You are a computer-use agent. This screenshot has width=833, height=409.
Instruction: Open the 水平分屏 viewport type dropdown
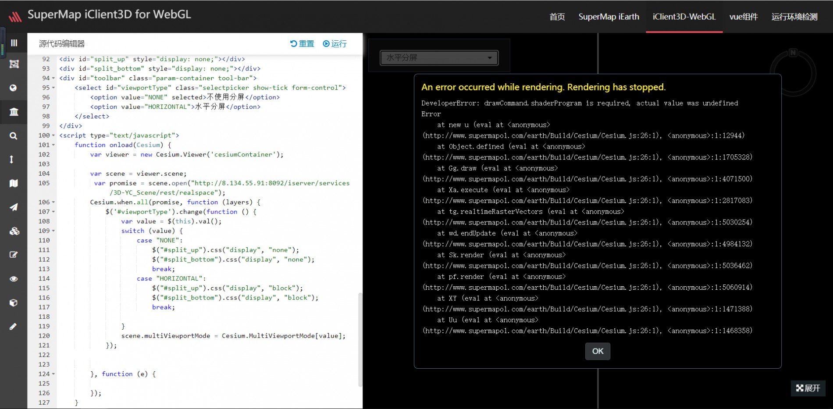(439, 58)
